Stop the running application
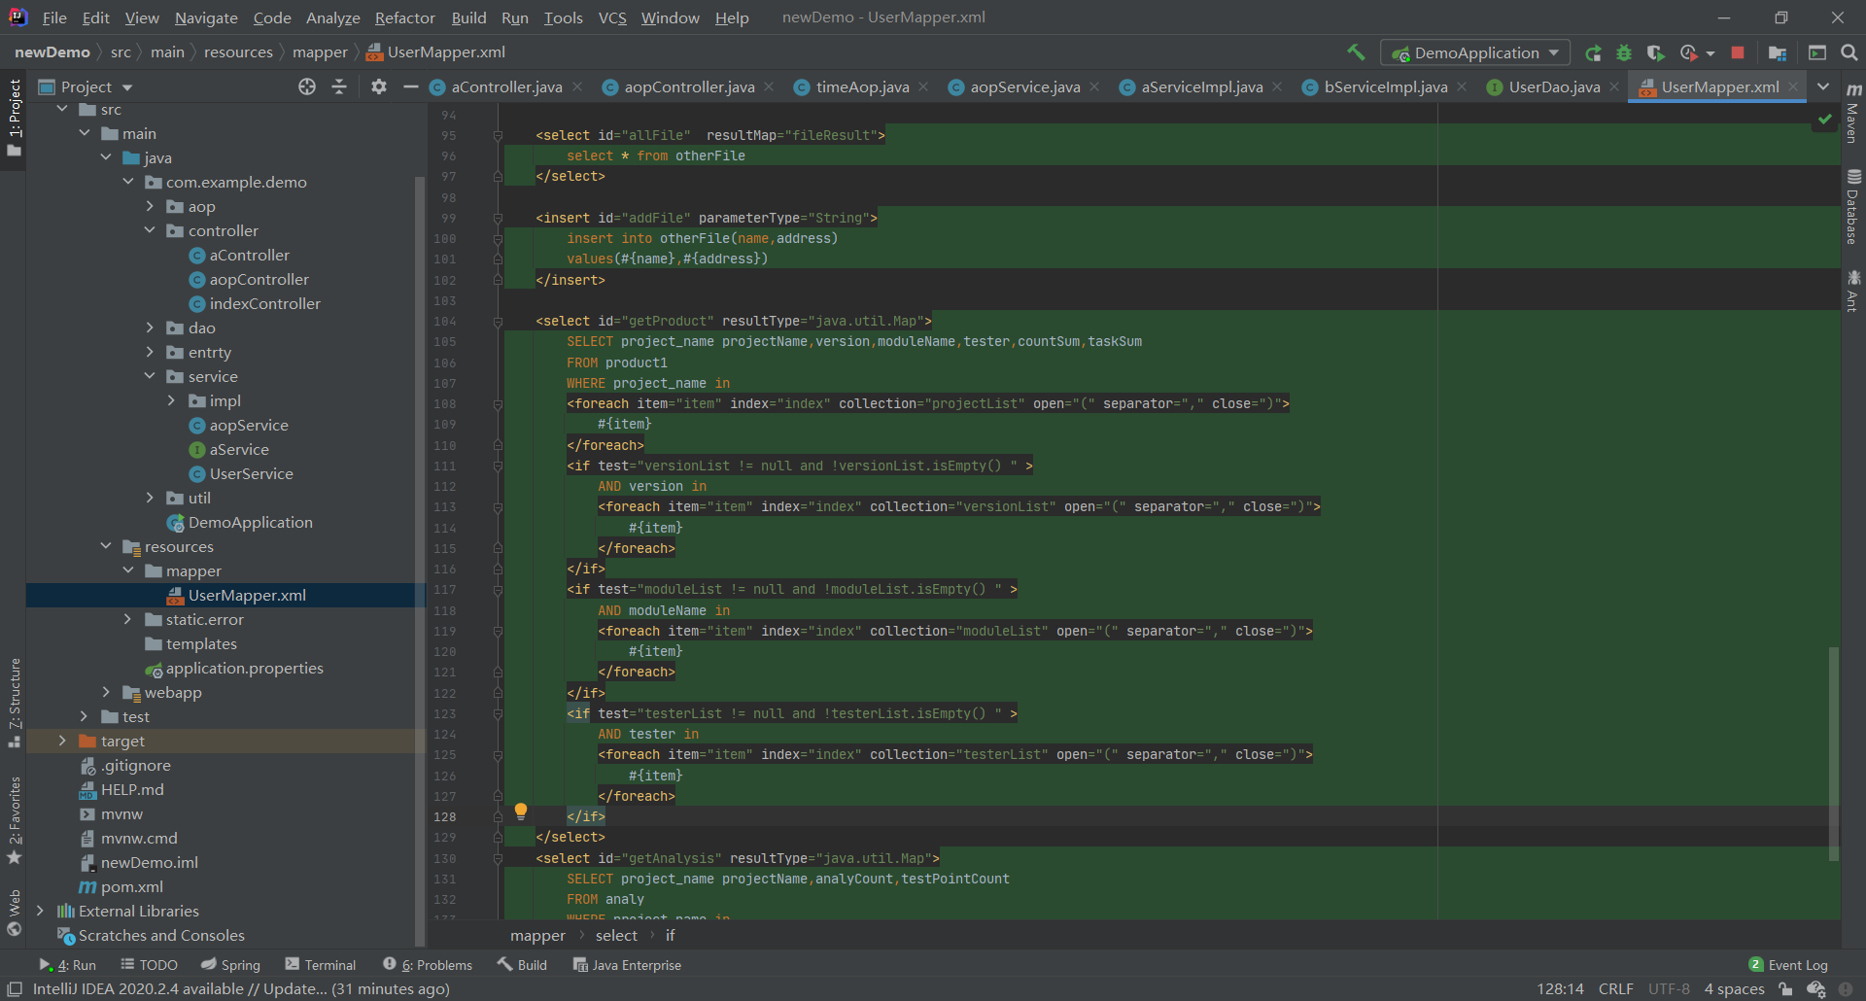Image resolution: width=1866 pixels, height=1001 pixels. tap(1738, 52)
